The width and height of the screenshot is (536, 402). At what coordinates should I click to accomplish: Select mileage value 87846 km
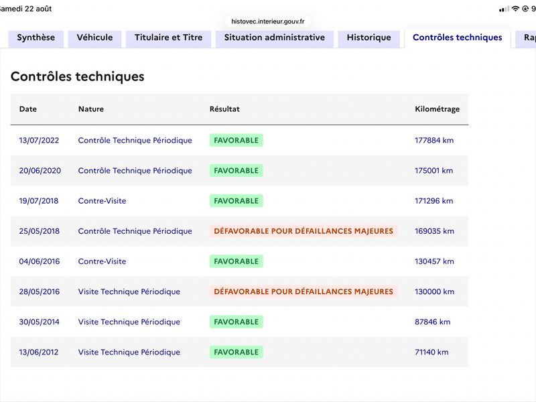(x=432, y=322)
